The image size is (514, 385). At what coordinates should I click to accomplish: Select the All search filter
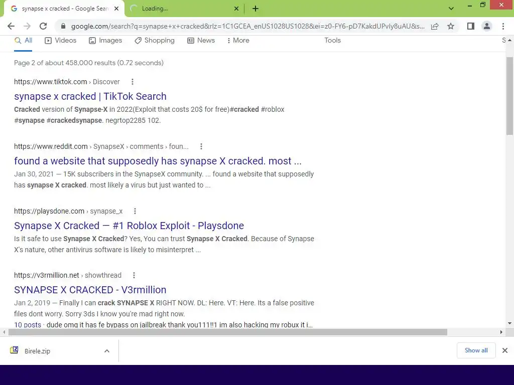click(23, 40)
